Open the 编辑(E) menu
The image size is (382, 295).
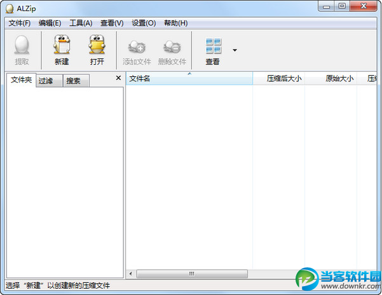click(x=50, y=23)
